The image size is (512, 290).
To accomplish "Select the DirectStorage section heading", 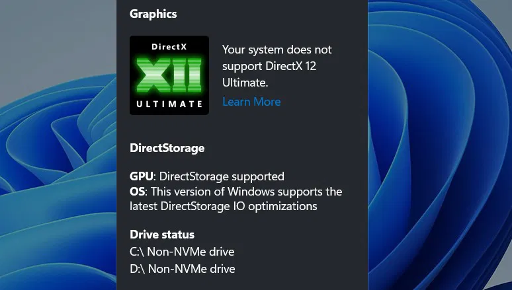I will tap(167, 148).
